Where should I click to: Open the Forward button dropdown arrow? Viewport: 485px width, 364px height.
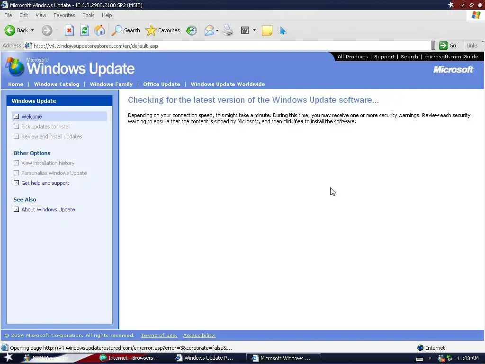coord(57,30)
